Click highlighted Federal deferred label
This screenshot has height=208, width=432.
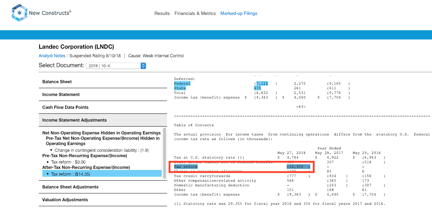click(182, 84)
